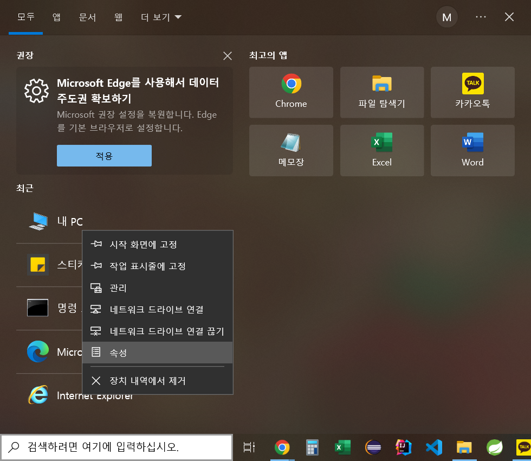Viewport: 531px width, 461px height.
Task: Open File Explorer from the taskbar
Action: tap(464, 447)
